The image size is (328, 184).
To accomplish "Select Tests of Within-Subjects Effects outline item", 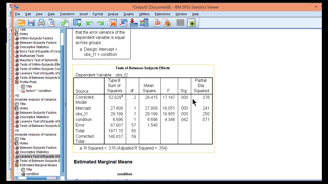I will click(40, 64).
